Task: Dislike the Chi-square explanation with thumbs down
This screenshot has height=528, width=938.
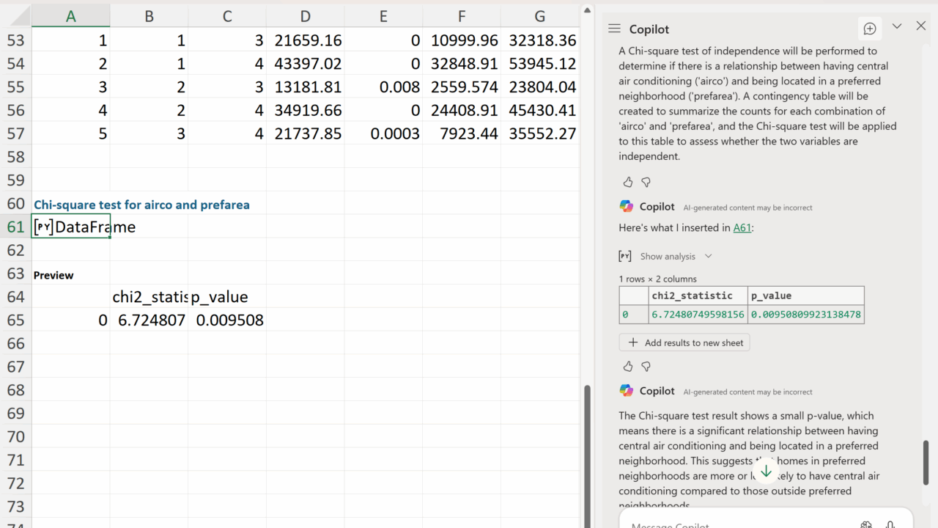Action: (646, 182)
